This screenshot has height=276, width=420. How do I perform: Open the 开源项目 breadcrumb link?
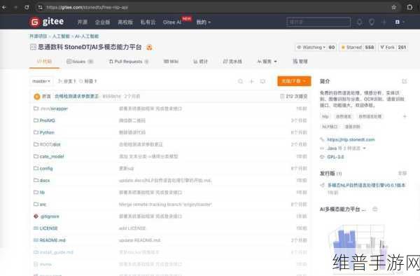[38, 36]
